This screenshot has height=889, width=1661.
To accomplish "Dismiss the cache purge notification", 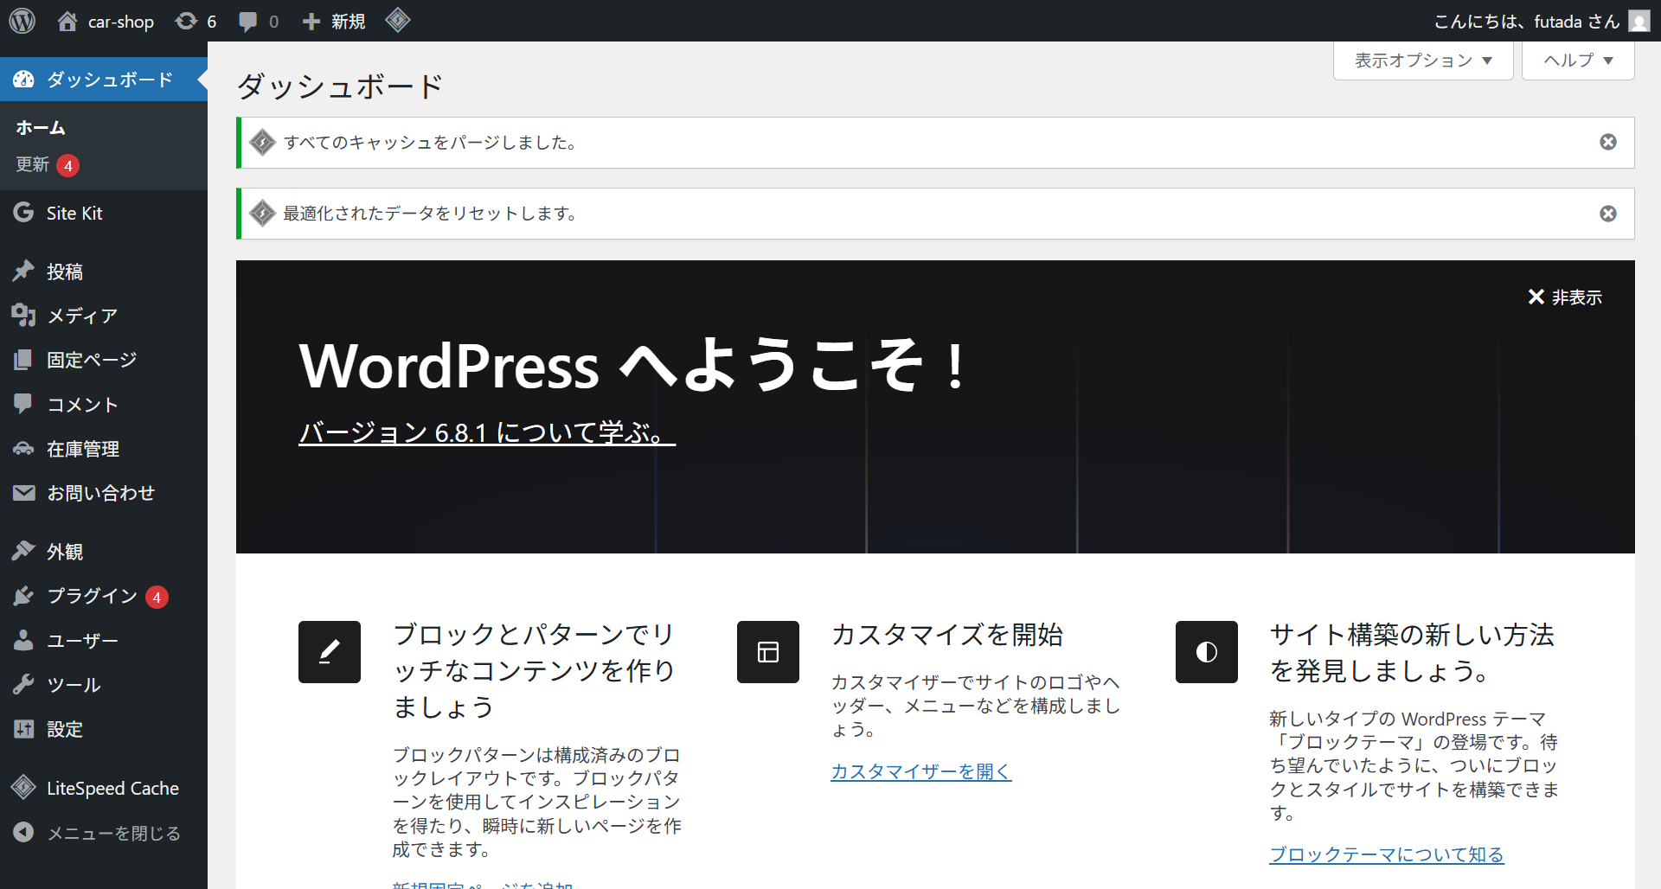I will [x=1608, y=142].
